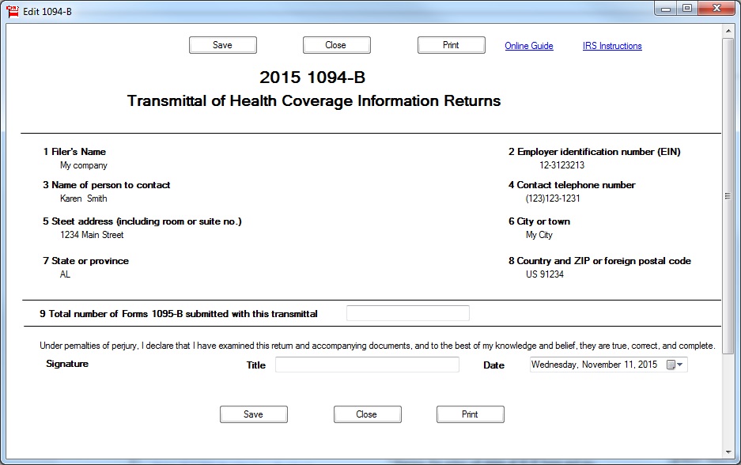The width and height of the screenshot is (741, 465).
Task: Click the bottom Save button
Action: pyautogui.click(x=253, y=414)
